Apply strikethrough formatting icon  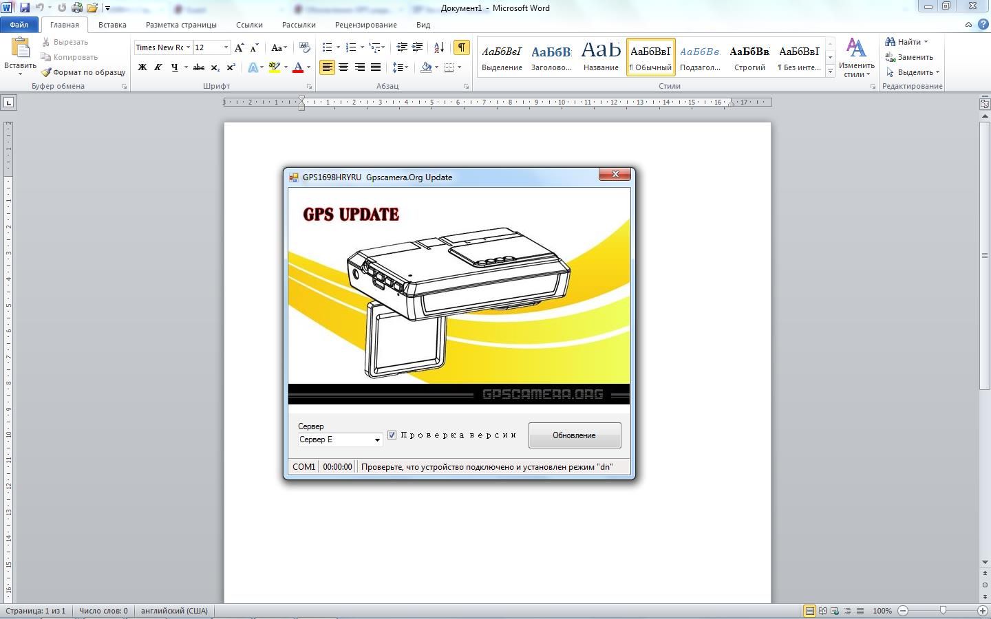[x=198, y=67]
